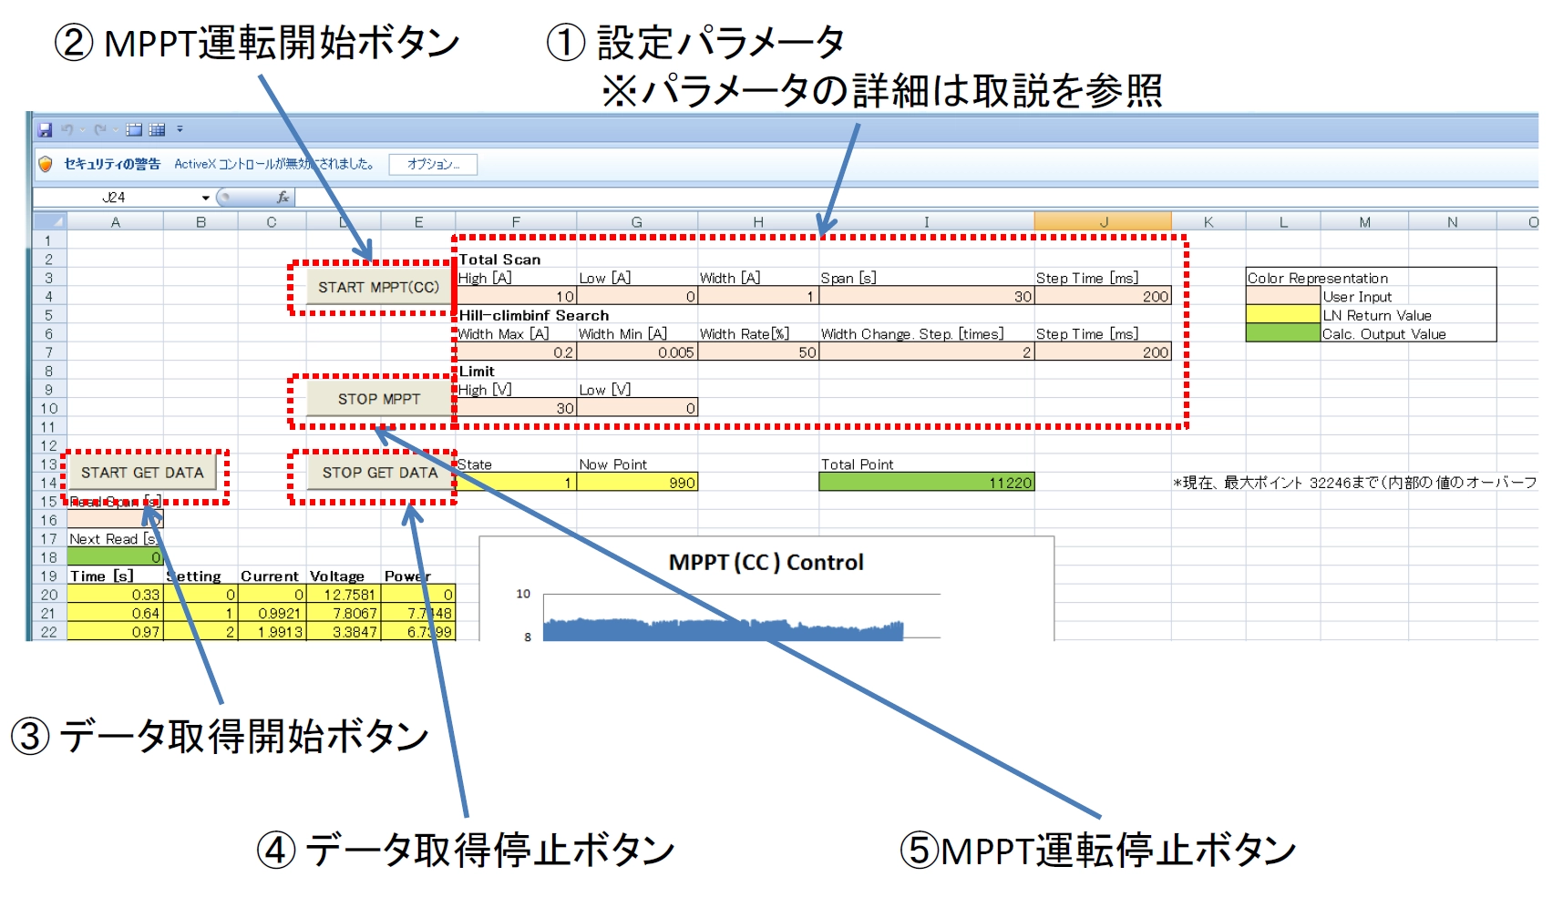Click the Total Scan High [A] value cell
This screenshot has width=1563, height=897.
pos(516,297)
